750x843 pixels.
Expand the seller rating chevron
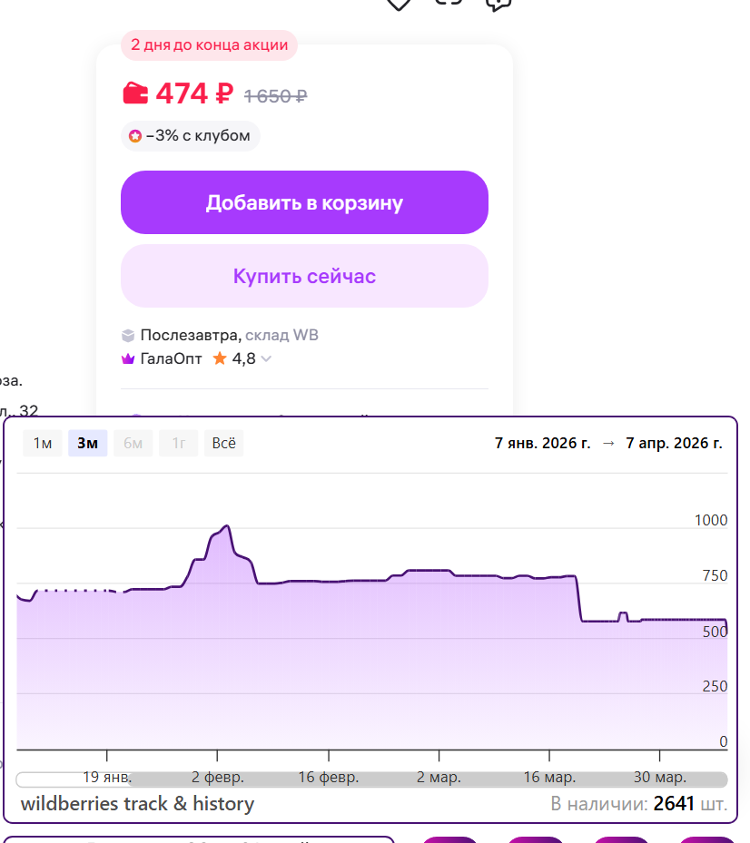pos(266,359)
